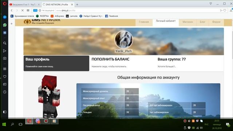Go to the Главная menu item
Screen dimensions: 233x131
[x=144, y=22]
